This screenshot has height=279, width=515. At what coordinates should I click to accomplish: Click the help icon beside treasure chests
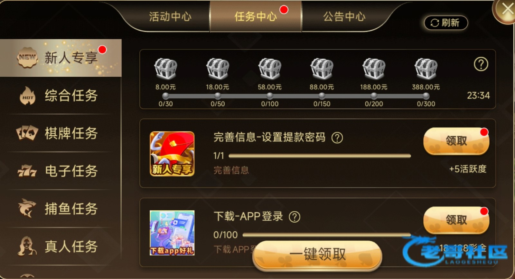pyautogui.click(x=481, y=64)
